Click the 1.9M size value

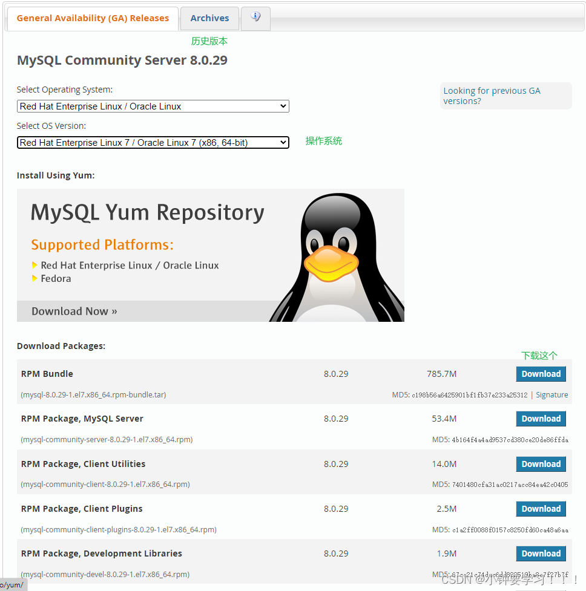tap(447, 553)
